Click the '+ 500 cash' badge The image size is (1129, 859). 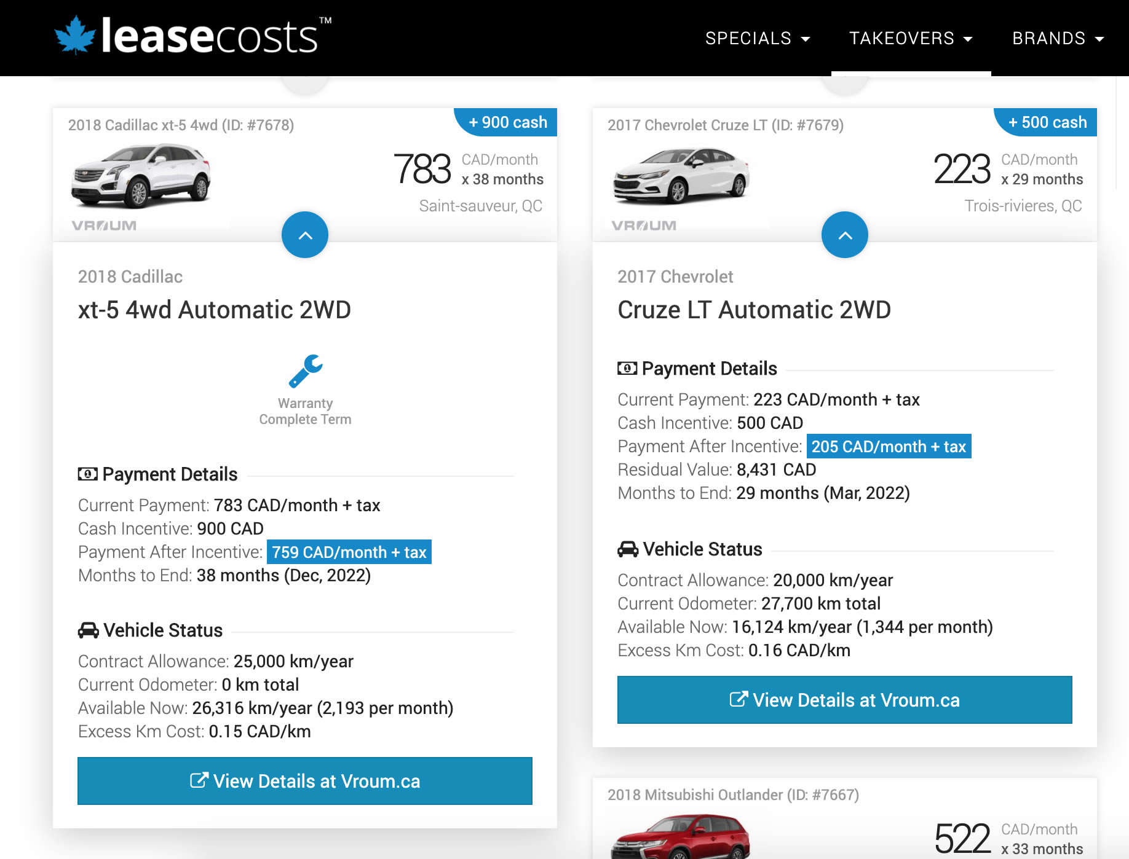pos(1046,122)
